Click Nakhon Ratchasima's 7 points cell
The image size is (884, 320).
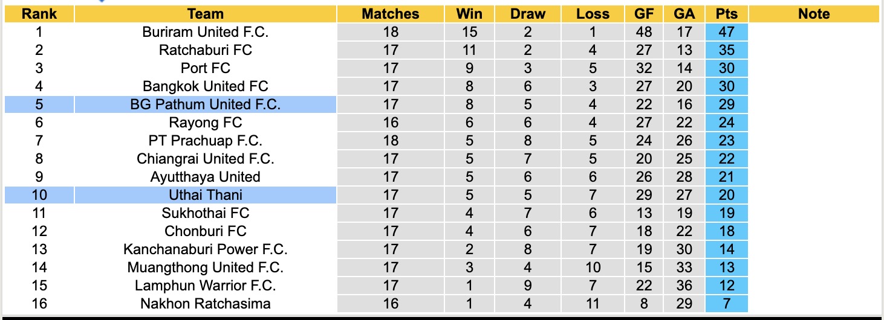point(726,304)
